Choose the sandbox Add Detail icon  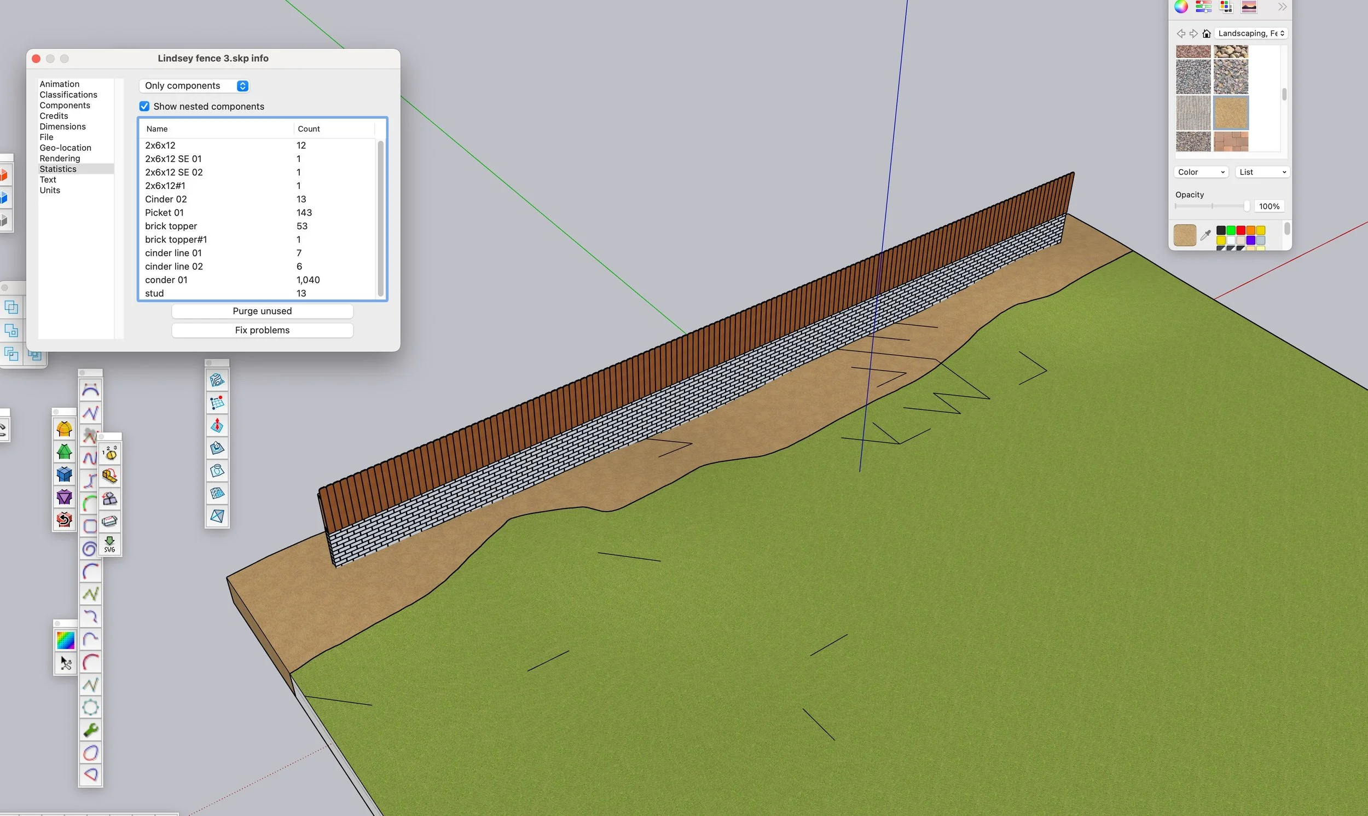(217, 493)
